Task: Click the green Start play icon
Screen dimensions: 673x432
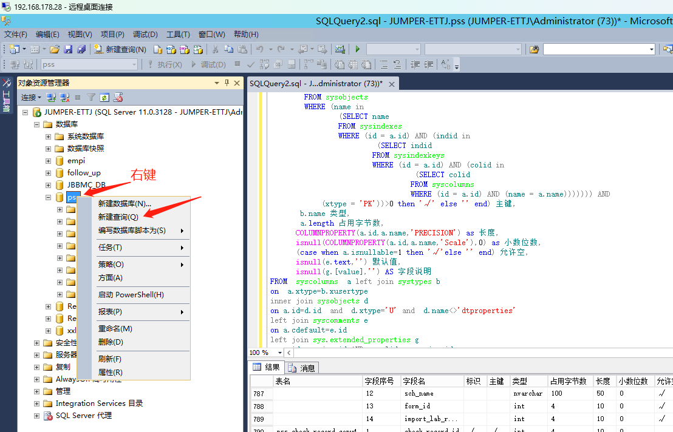Action: [x=358, y=49]
